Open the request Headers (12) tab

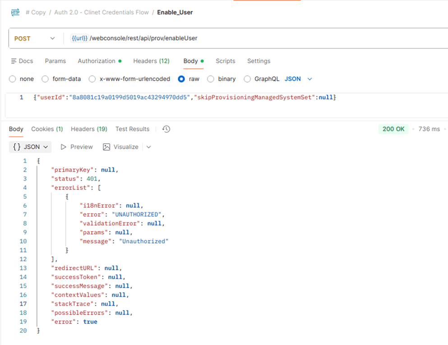point(151,61)
